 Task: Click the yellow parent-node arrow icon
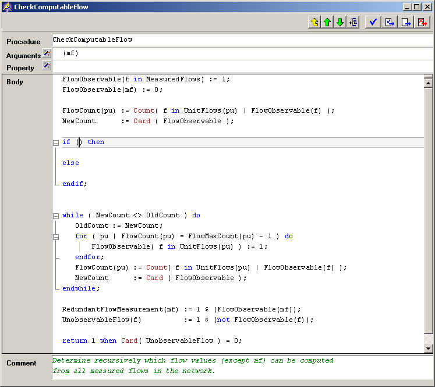point(314,22)
